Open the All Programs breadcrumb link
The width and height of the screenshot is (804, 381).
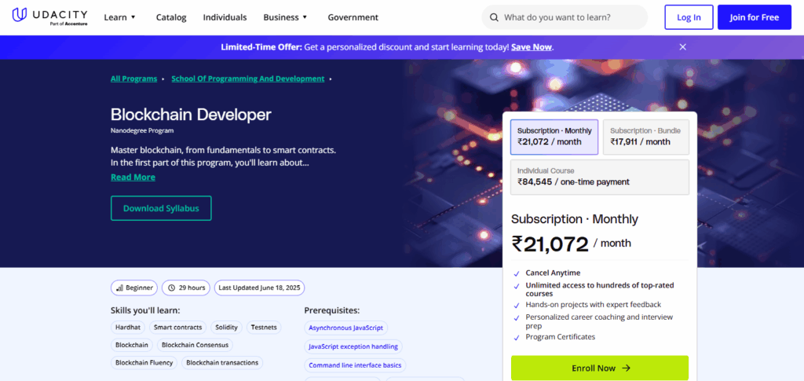pyautogui.click(x=132, y=79)
